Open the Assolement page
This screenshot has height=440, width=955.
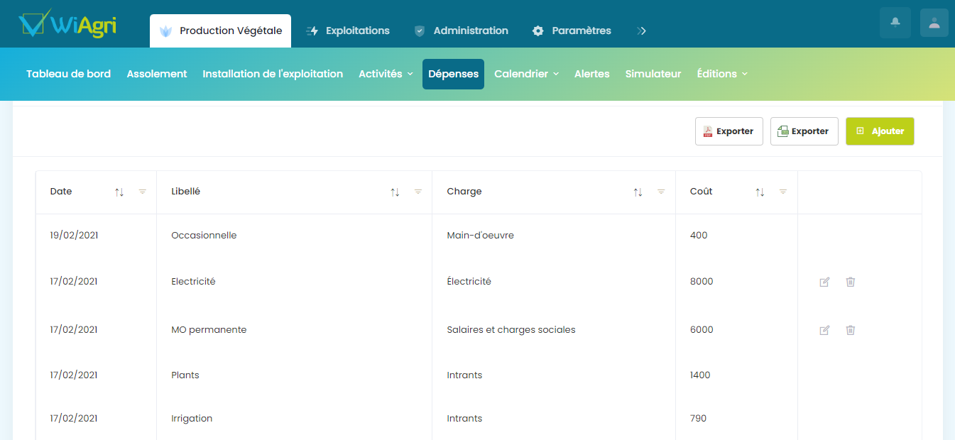pos(157,74)
